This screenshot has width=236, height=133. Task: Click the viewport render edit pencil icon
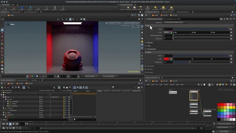click(x=107, y=23)
